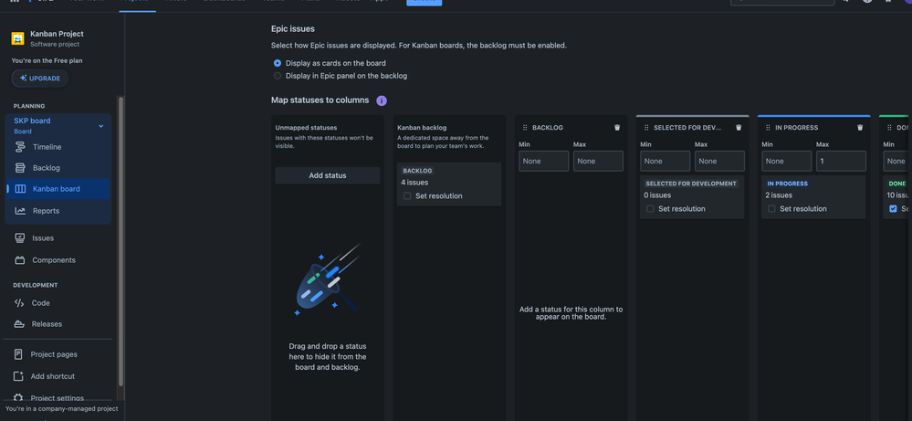
Task: Click 'You're in a company-managed project' text
Action: 62,409
